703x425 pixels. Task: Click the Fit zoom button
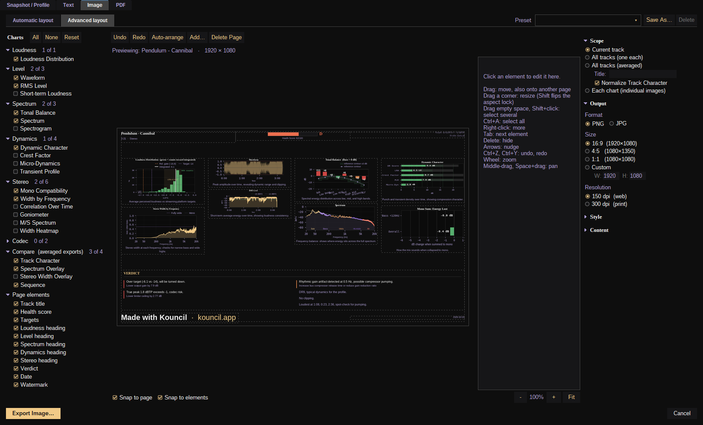(x=571, y=397)
